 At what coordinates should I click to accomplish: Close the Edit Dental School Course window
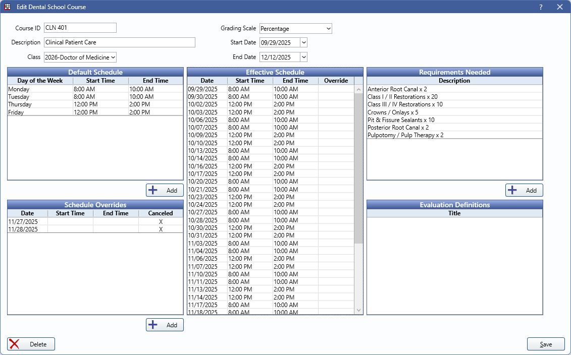[x=559, y=7]
